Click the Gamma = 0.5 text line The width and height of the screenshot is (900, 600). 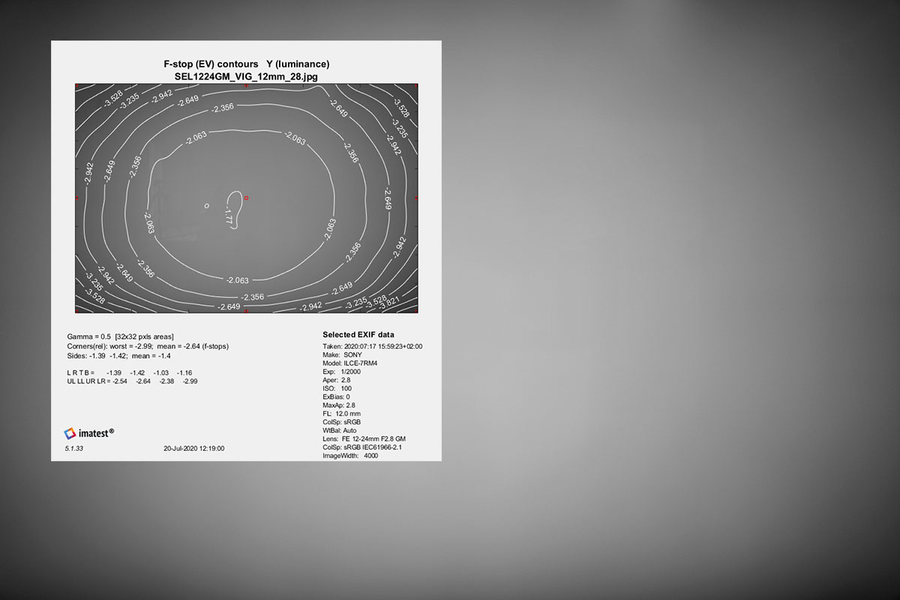[121, 337]
